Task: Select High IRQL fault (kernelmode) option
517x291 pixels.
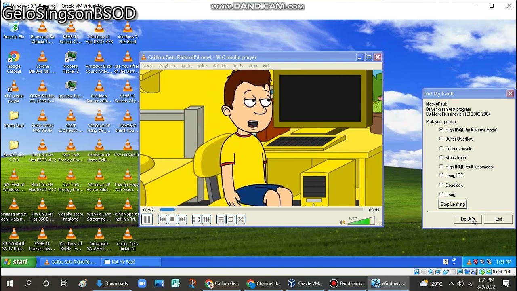Action: point(468,130)
